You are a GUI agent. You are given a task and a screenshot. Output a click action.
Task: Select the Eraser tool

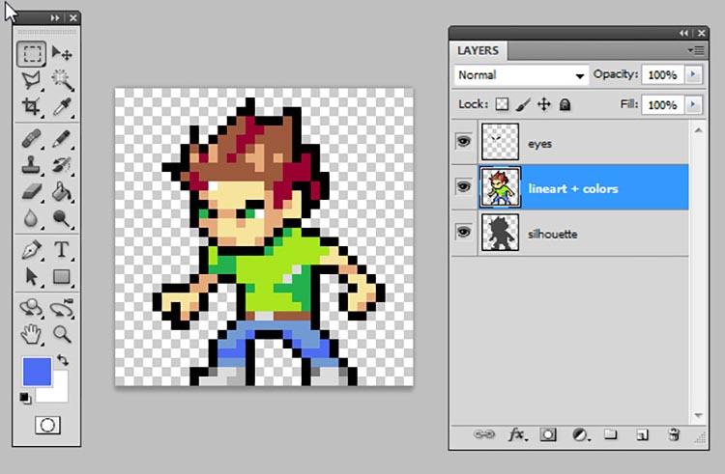pos(32,191)
